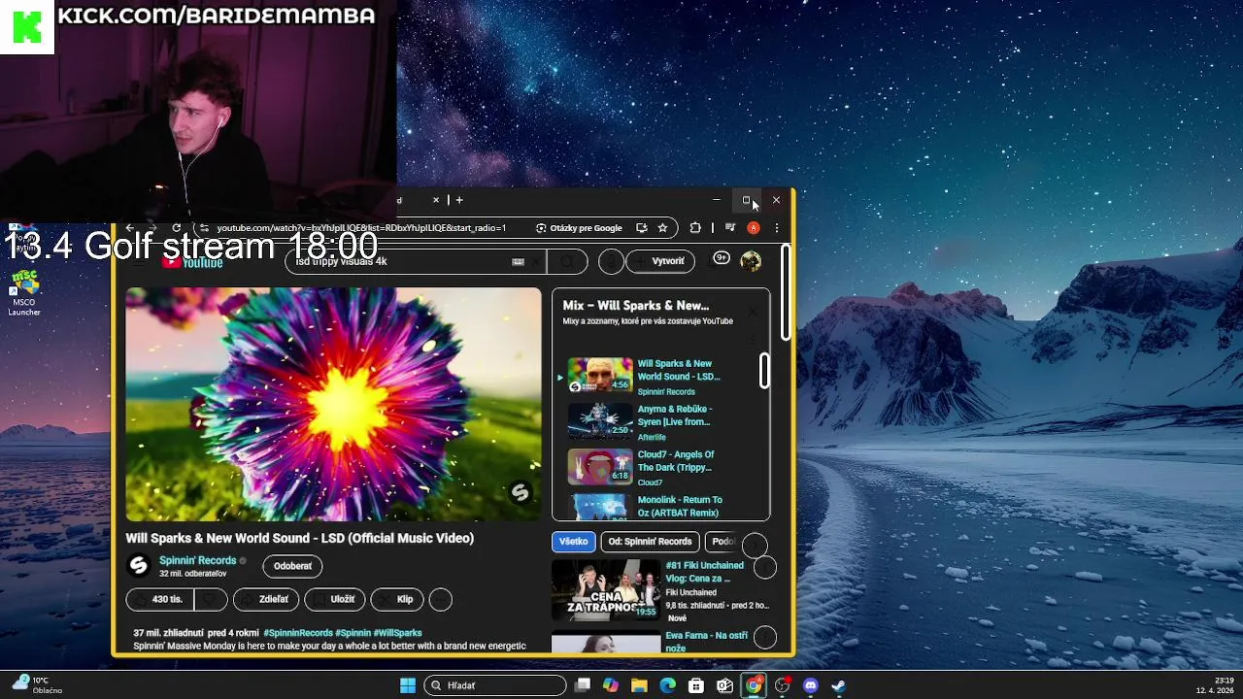The width and height of the screenshot is (1243, 699).
Task: Open the Chrome three-dot menu
Action: (x=776, y=228)
